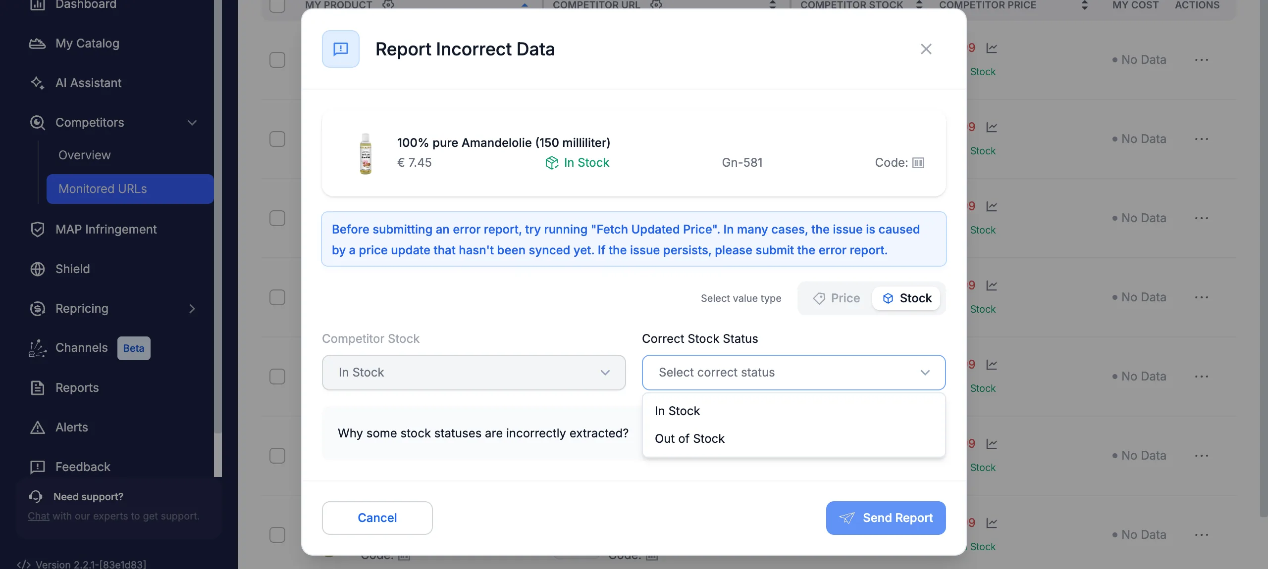Sort by Competitor Price column arrows
Screen dimensions: 1268x569
coord(1085,5)
